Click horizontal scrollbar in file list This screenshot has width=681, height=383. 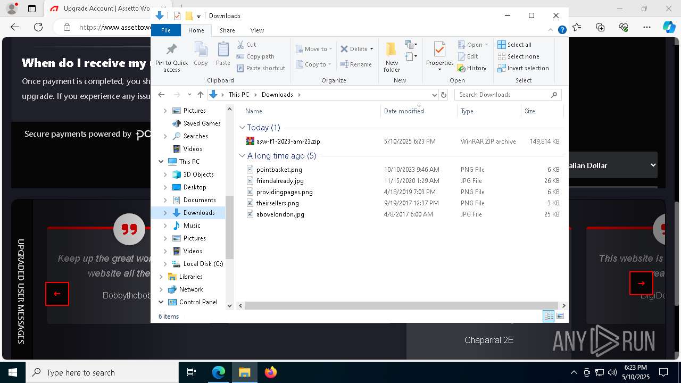tap(402, 306)
